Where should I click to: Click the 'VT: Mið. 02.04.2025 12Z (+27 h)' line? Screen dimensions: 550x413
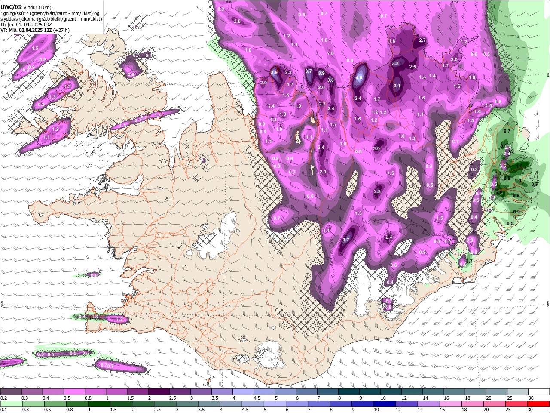tap(35, 30)
